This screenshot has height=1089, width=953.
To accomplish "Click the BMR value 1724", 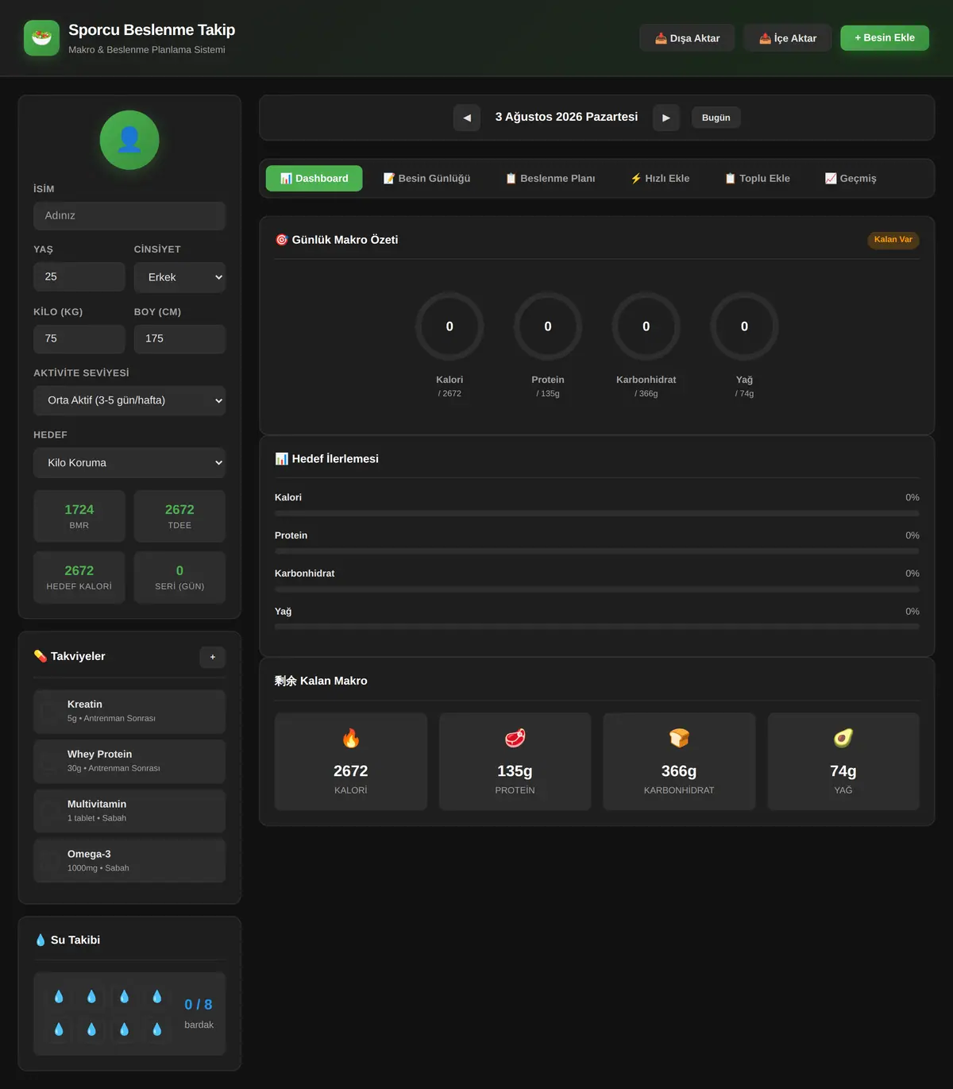I will coord(79,510).
